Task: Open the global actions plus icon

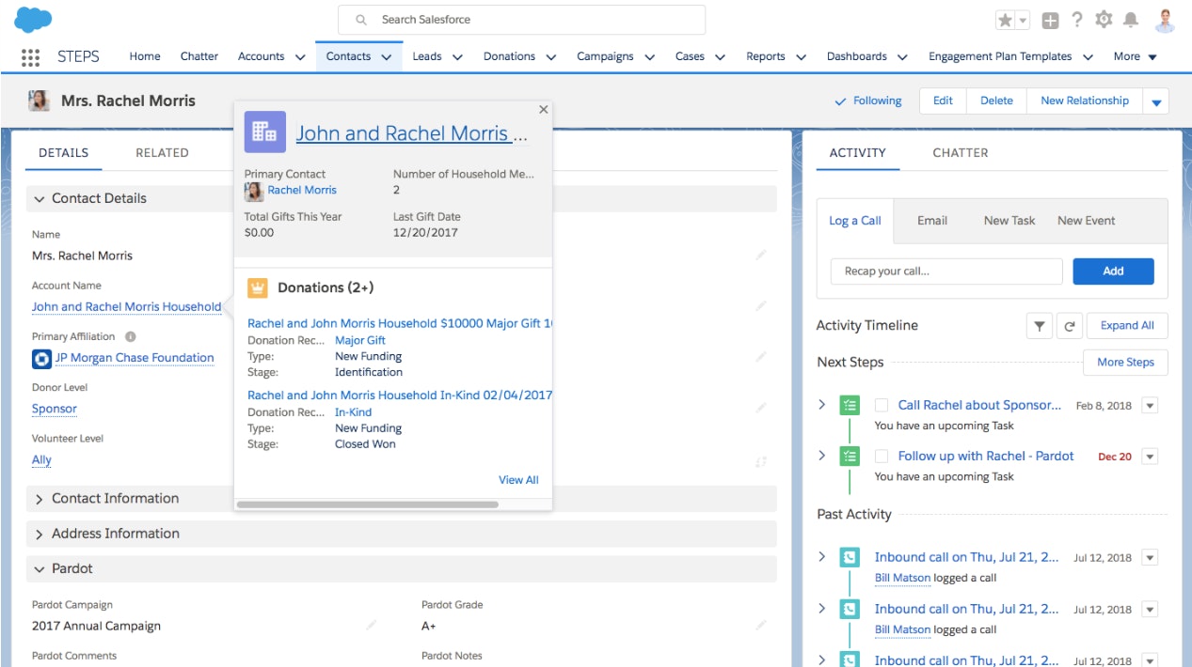Action: coord(1050,20)
